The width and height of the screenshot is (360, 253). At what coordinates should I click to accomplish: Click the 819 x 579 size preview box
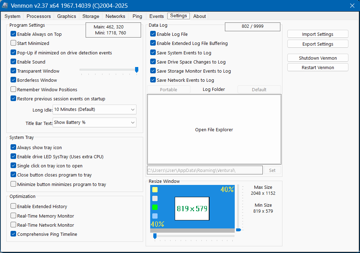click(x=192, y=208)
